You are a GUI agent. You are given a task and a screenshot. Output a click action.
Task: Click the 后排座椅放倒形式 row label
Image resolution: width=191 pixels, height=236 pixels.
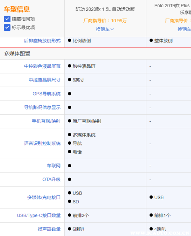[42, 41]
